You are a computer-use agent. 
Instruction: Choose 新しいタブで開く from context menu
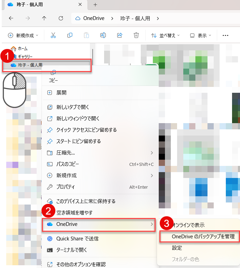pyautogui.click(x=77, y=107)
